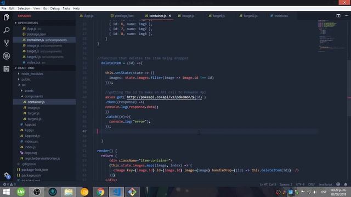
Task: Click the Ln 47, Col 1 status bar entry
Action: tap(268, 184)
